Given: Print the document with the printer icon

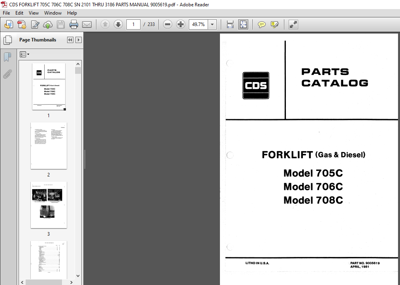Looking at the screenshot, I should (74, 24).
